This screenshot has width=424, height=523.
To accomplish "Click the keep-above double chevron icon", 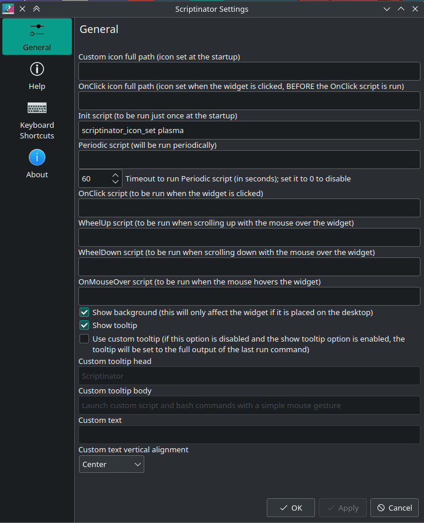I will point(37,9).
